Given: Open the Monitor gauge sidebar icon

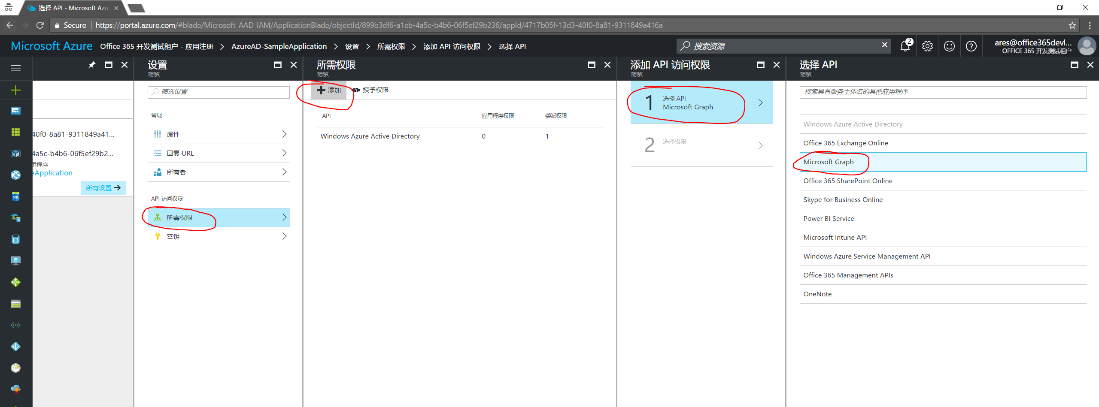Looking at the screenshot, I should click(x=15, y=368).
